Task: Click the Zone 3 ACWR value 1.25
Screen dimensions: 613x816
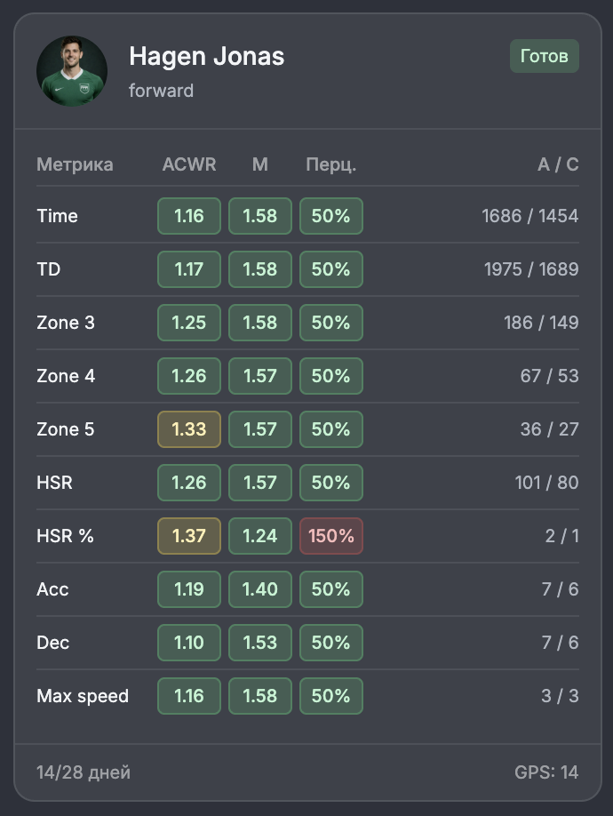Action: 189,323
